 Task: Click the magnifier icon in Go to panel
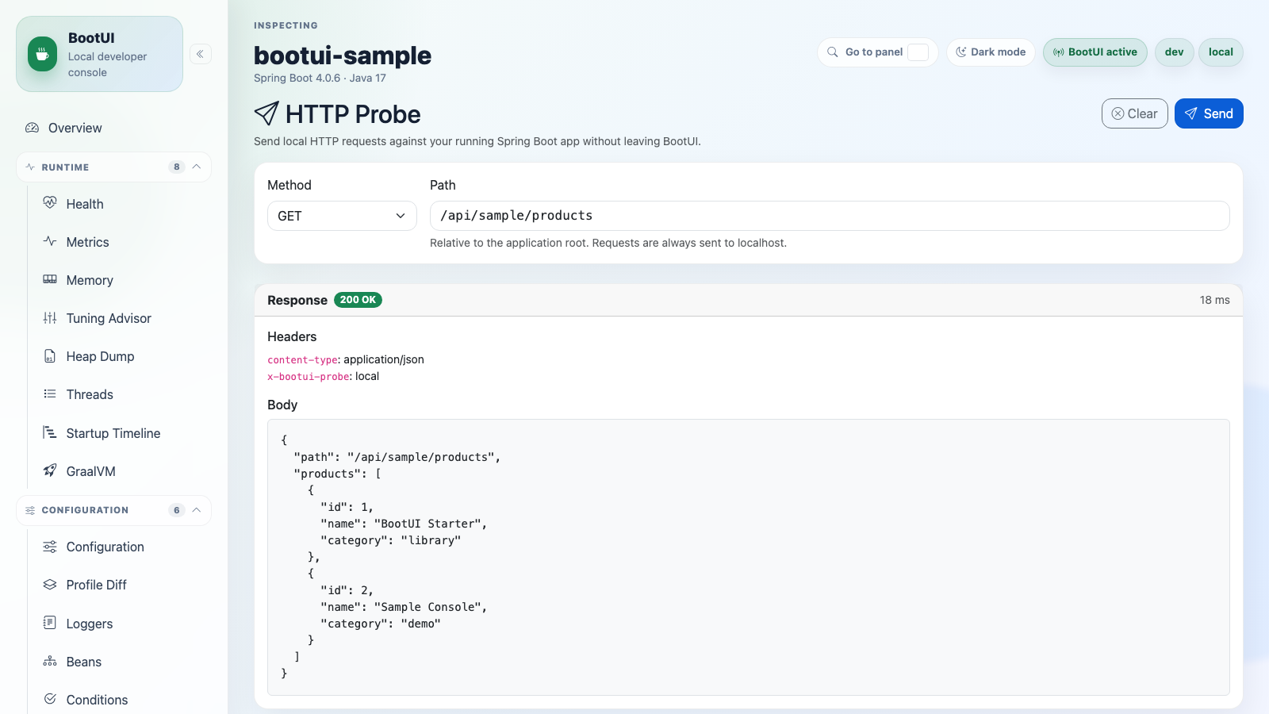[833, 52]
